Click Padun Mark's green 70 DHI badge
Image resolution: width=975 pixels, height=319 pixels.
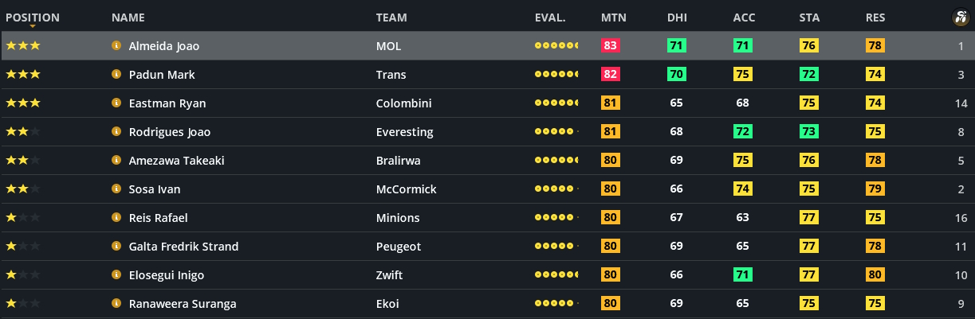(676, 75)
